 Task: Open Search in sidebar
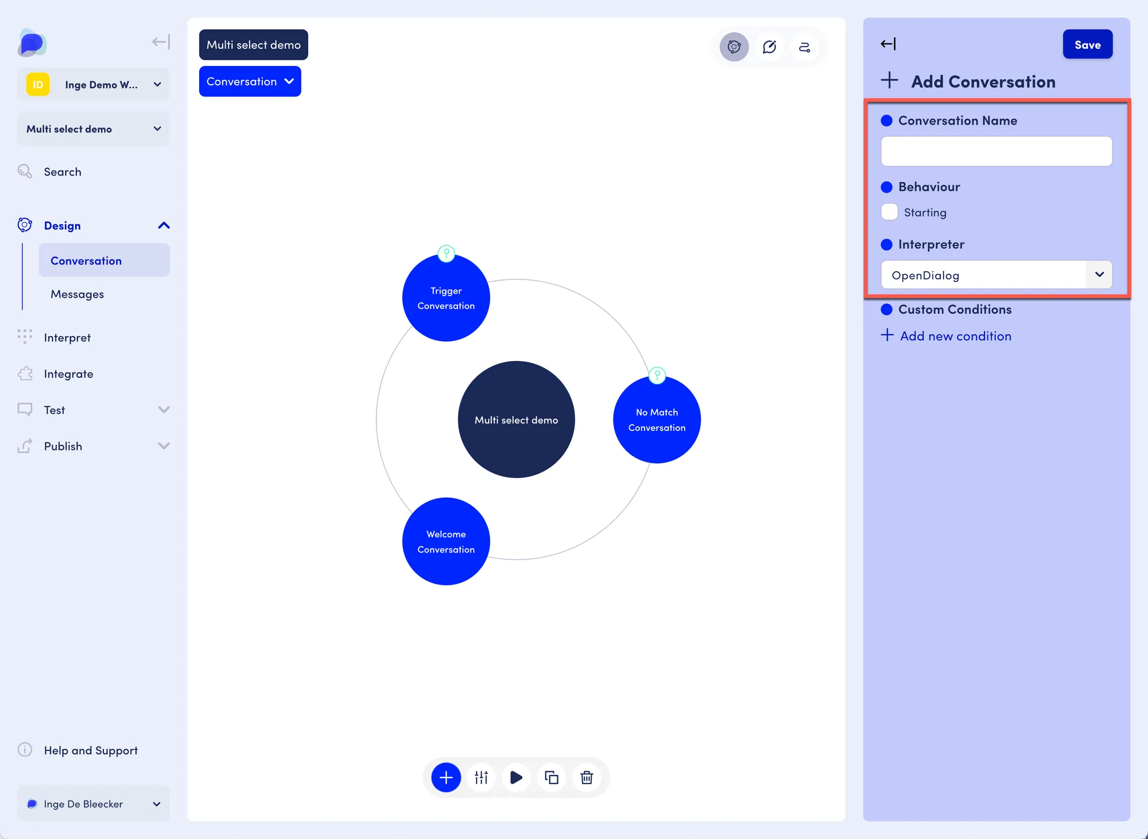[x=63, y=172]
